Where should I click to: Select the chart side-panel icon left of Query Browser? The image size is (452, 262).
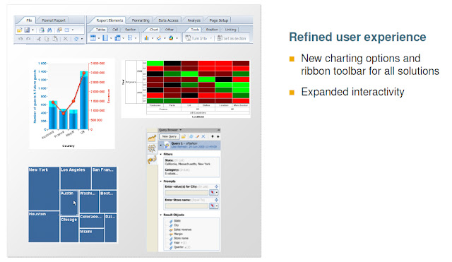click(152, 138)
